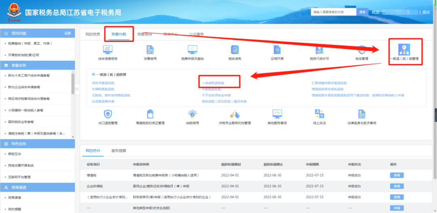
Task: Open 增值税期末留抵税额退税适用于集成电路 link
Action: pyautogui.click(x=358, y=95)
